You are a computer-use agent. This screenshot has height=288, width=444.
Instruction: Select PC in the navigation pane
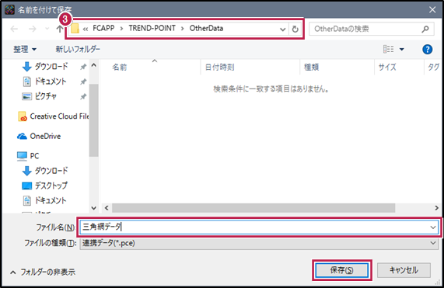pos(28,156)
